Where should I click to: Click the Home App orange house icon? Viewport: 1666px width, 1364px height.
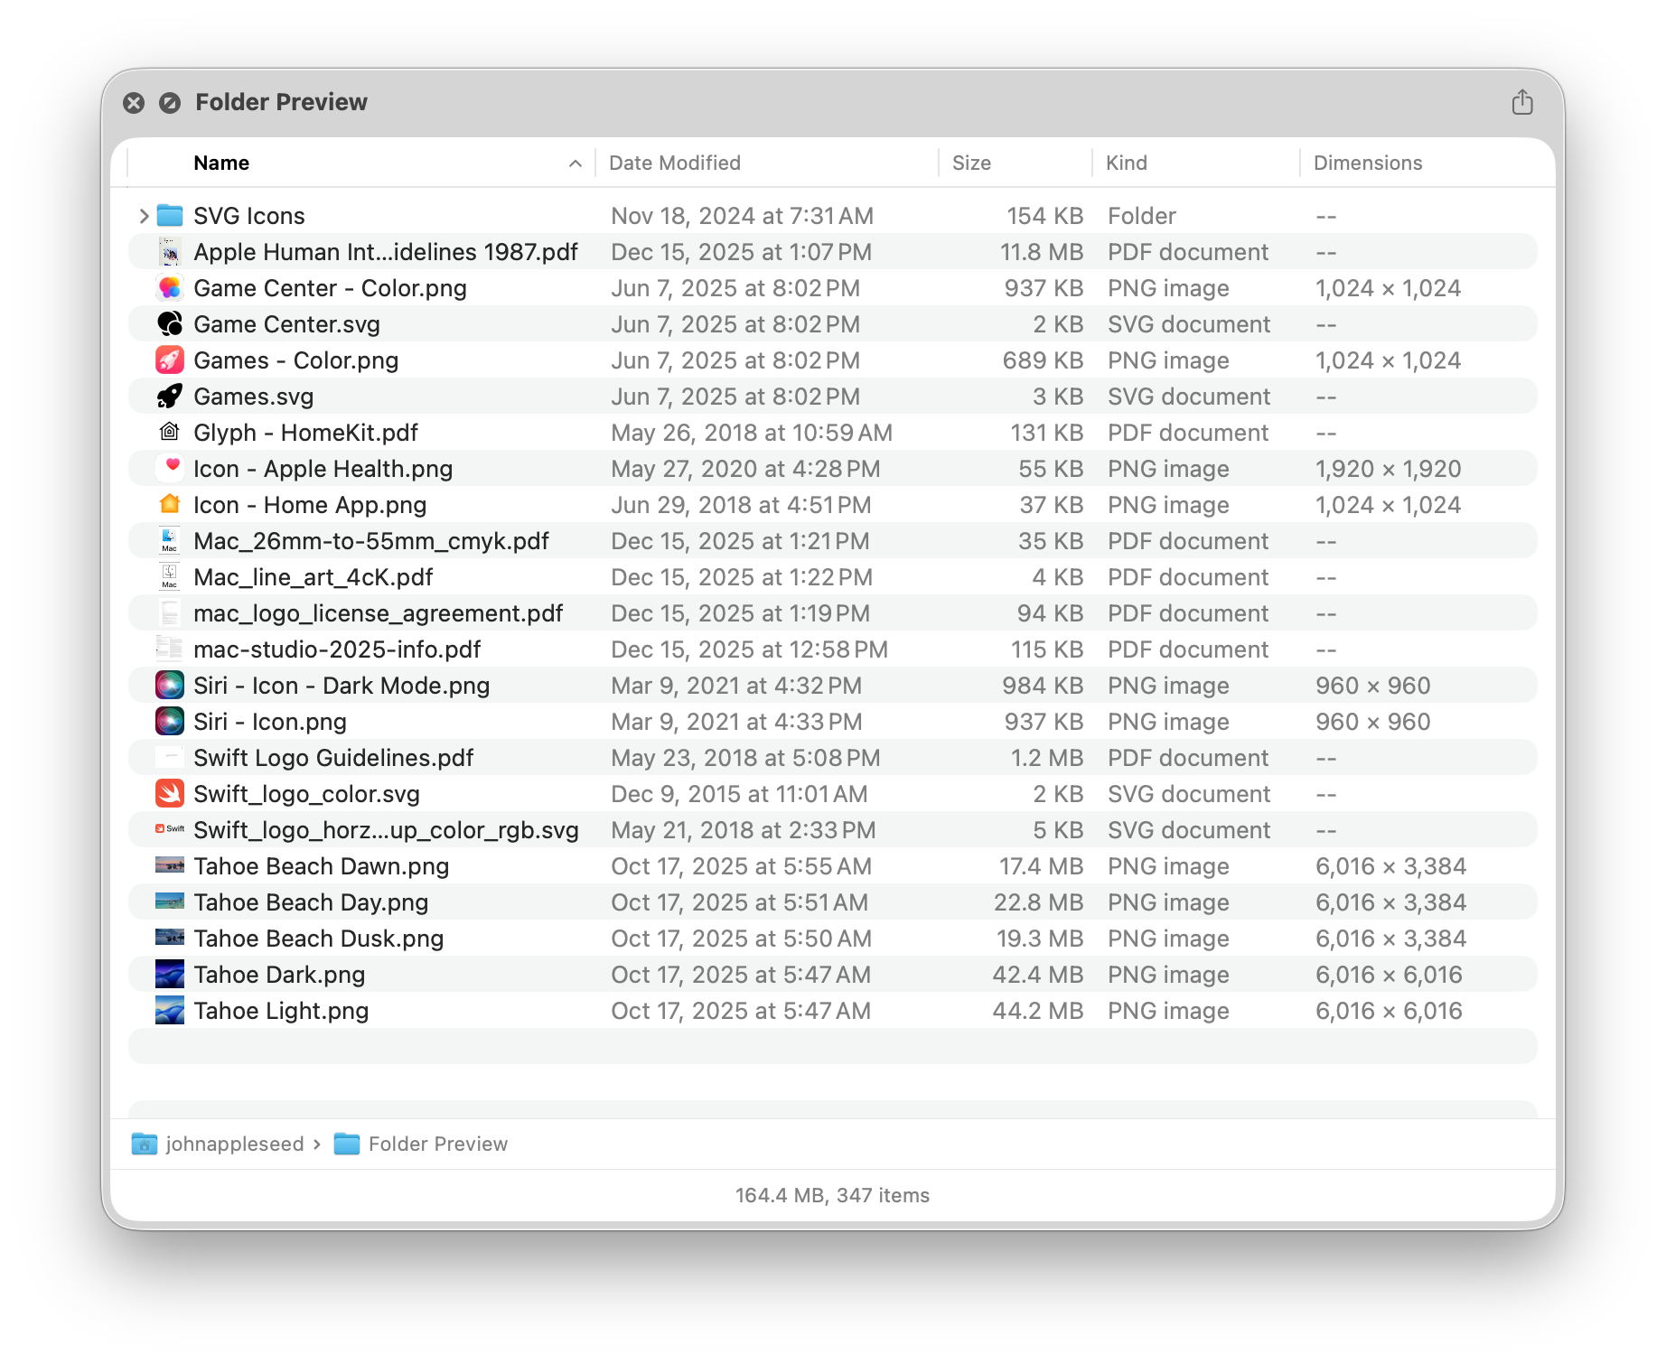pos(170,505)
